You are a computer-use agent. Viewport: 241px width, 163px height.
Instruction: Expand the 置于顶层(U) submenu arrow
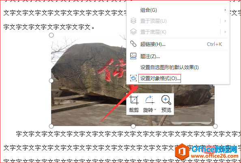point(225,21)
